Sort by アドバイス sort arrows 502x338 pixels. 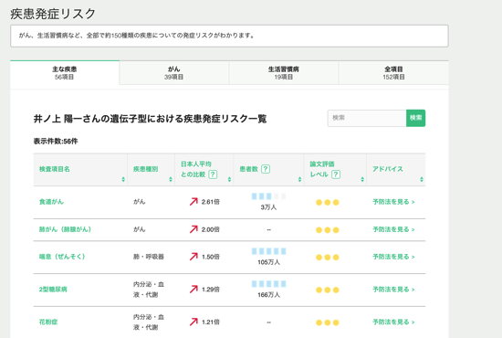tap(422, 179)
